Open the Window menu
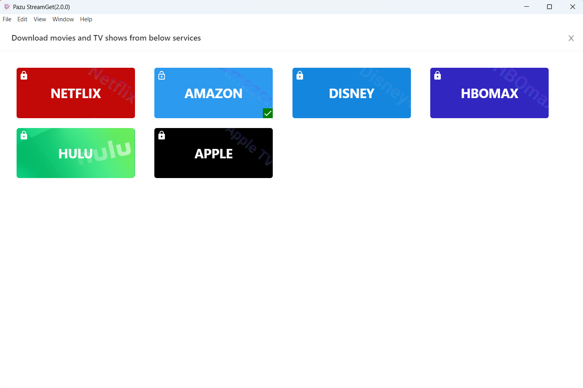The image size is (583, 388). click(x=63, y=19)
